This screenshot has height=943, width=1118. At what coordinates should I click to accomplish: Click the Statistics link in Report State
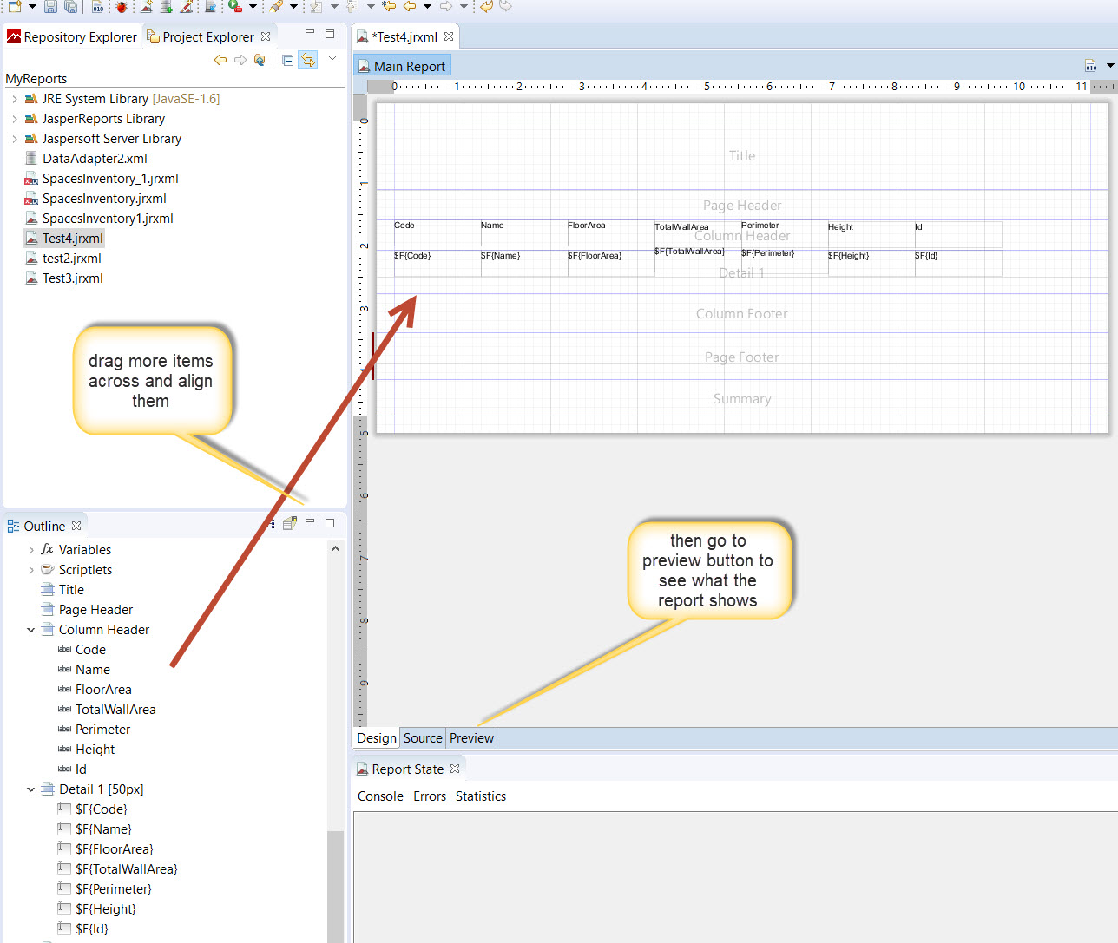click(480, 796)
